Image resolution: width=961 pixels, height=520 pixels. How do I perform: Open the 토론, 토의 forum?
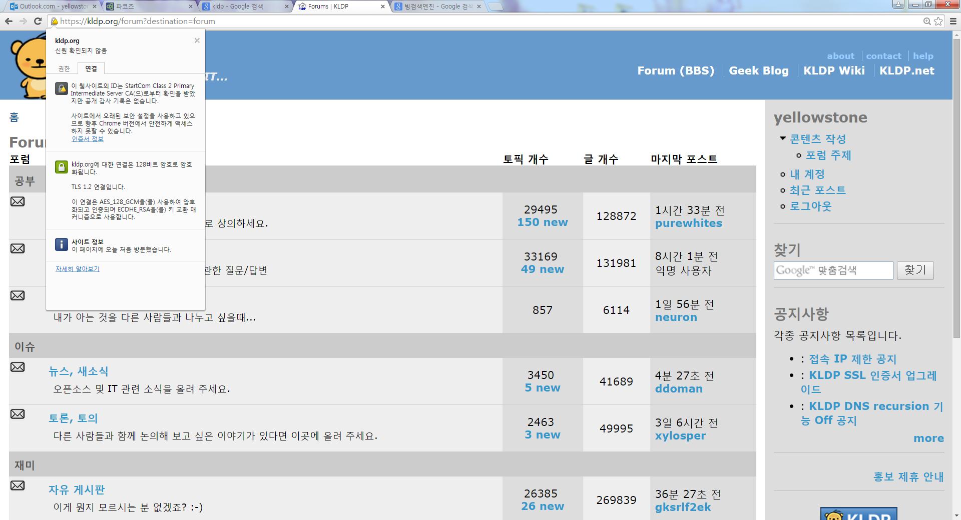point(73,418)
